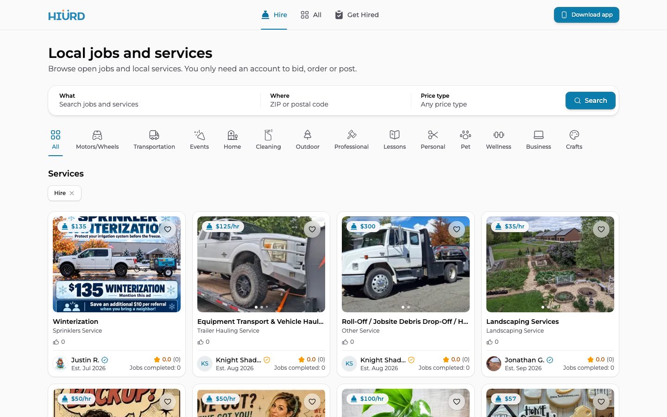The image size is (667, 417).
Task: Open the Price type dropdown
Action: click(486, 101)
